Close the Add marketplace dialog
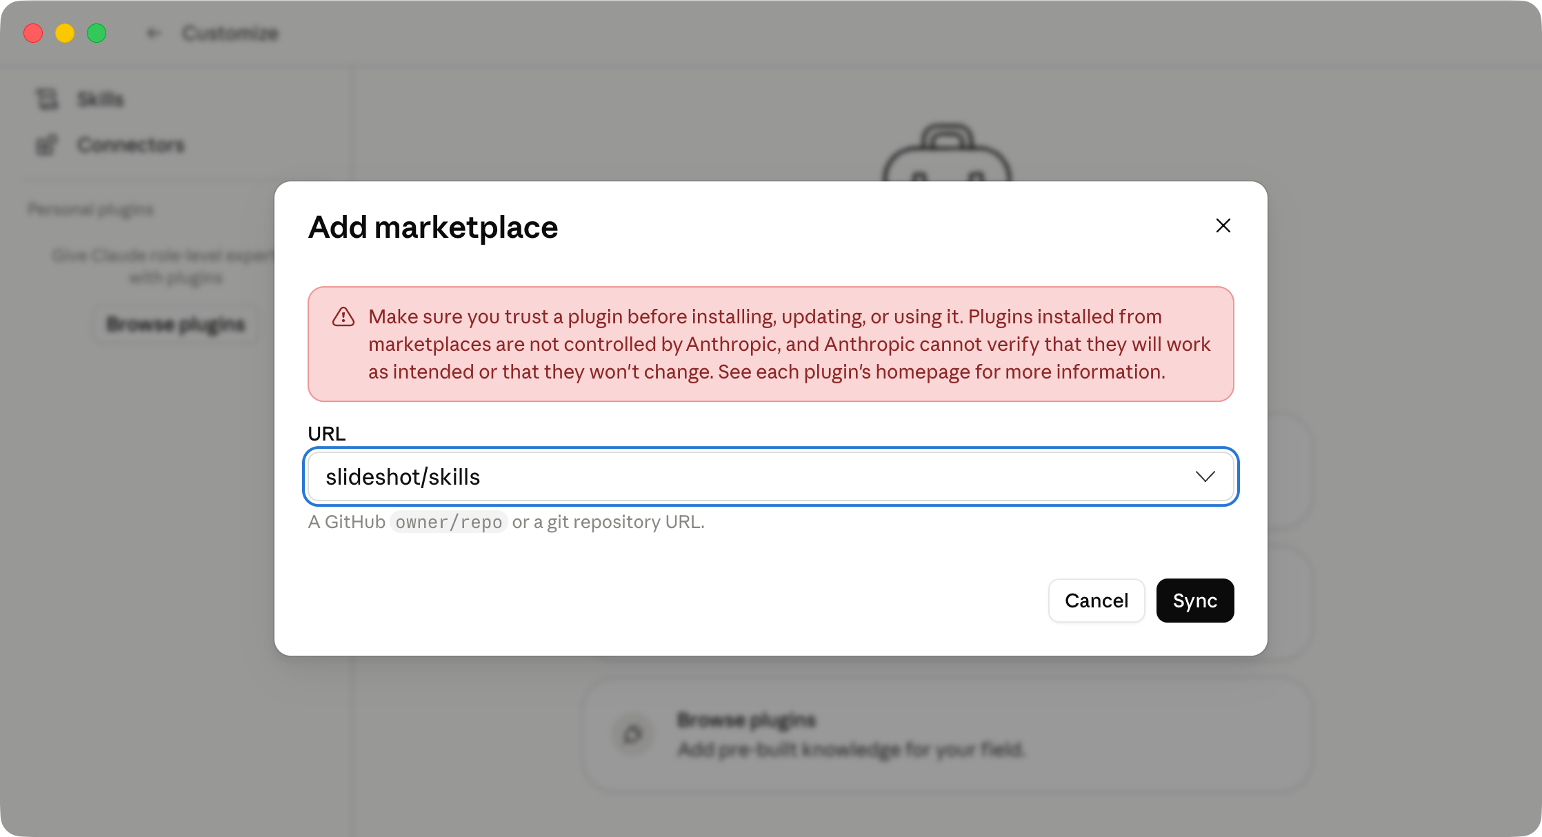This screenshot has width=1542, height=837. tap(1223, 225)
